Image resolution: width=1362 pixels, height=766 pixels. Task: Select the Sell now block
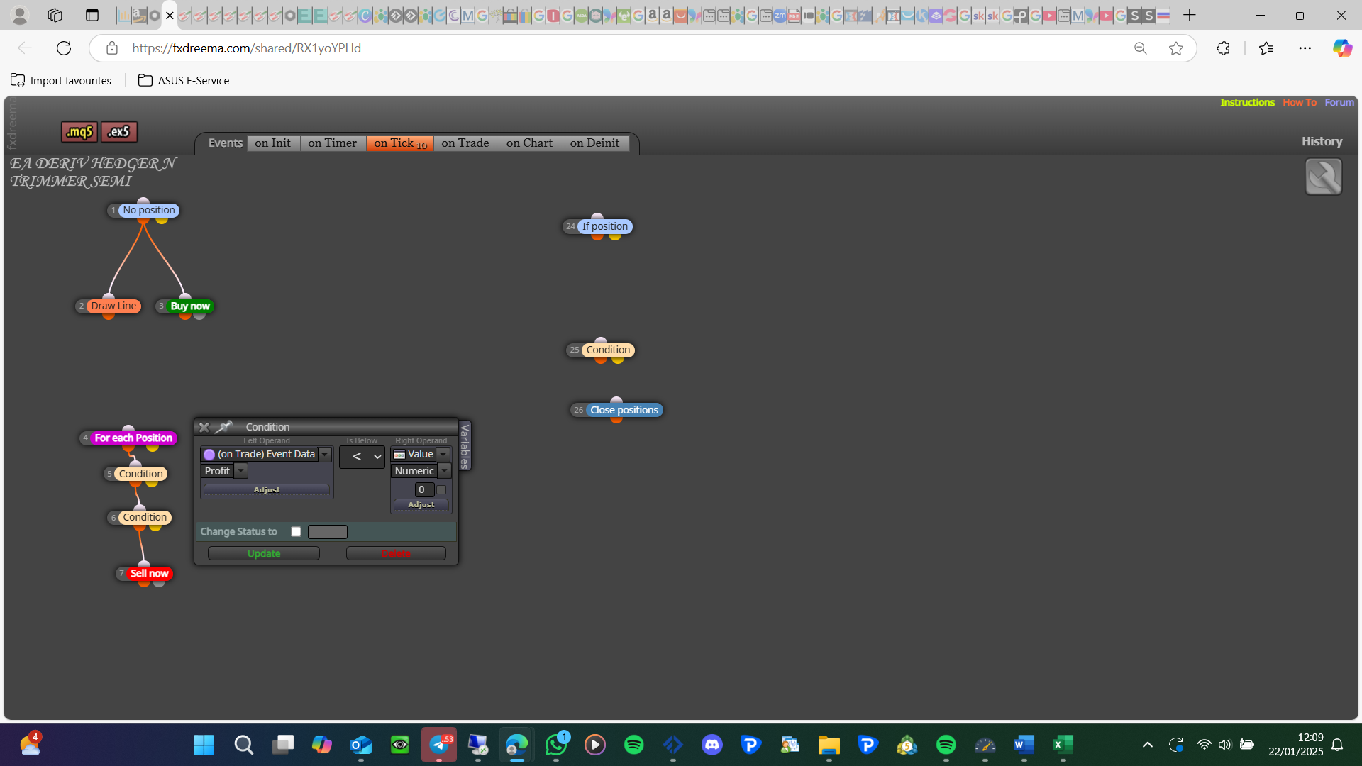[150, 574]
